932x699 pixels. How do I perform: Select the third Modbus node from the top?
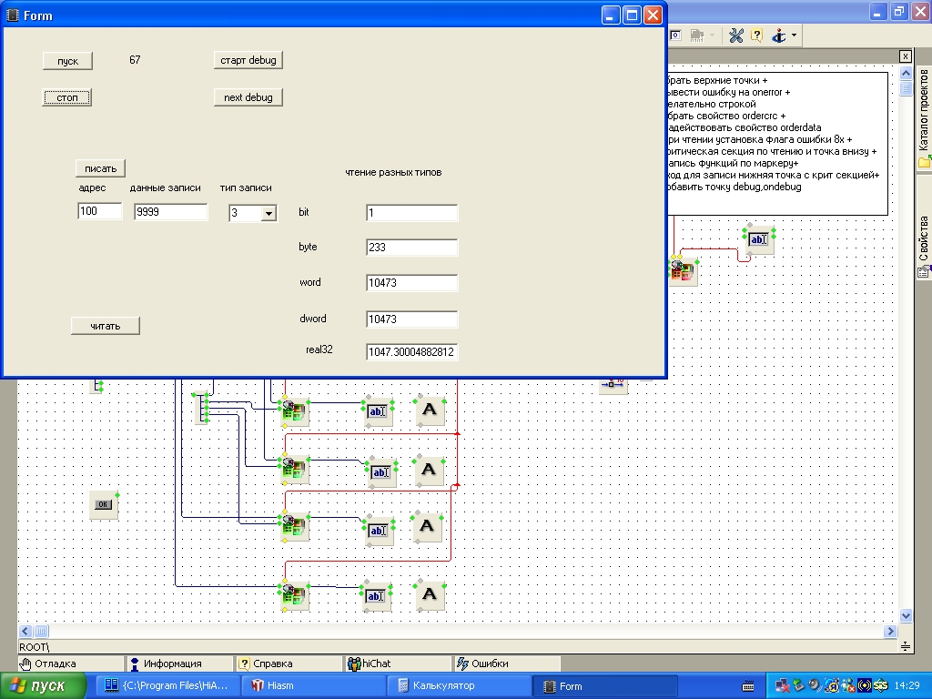click(294, 527)
